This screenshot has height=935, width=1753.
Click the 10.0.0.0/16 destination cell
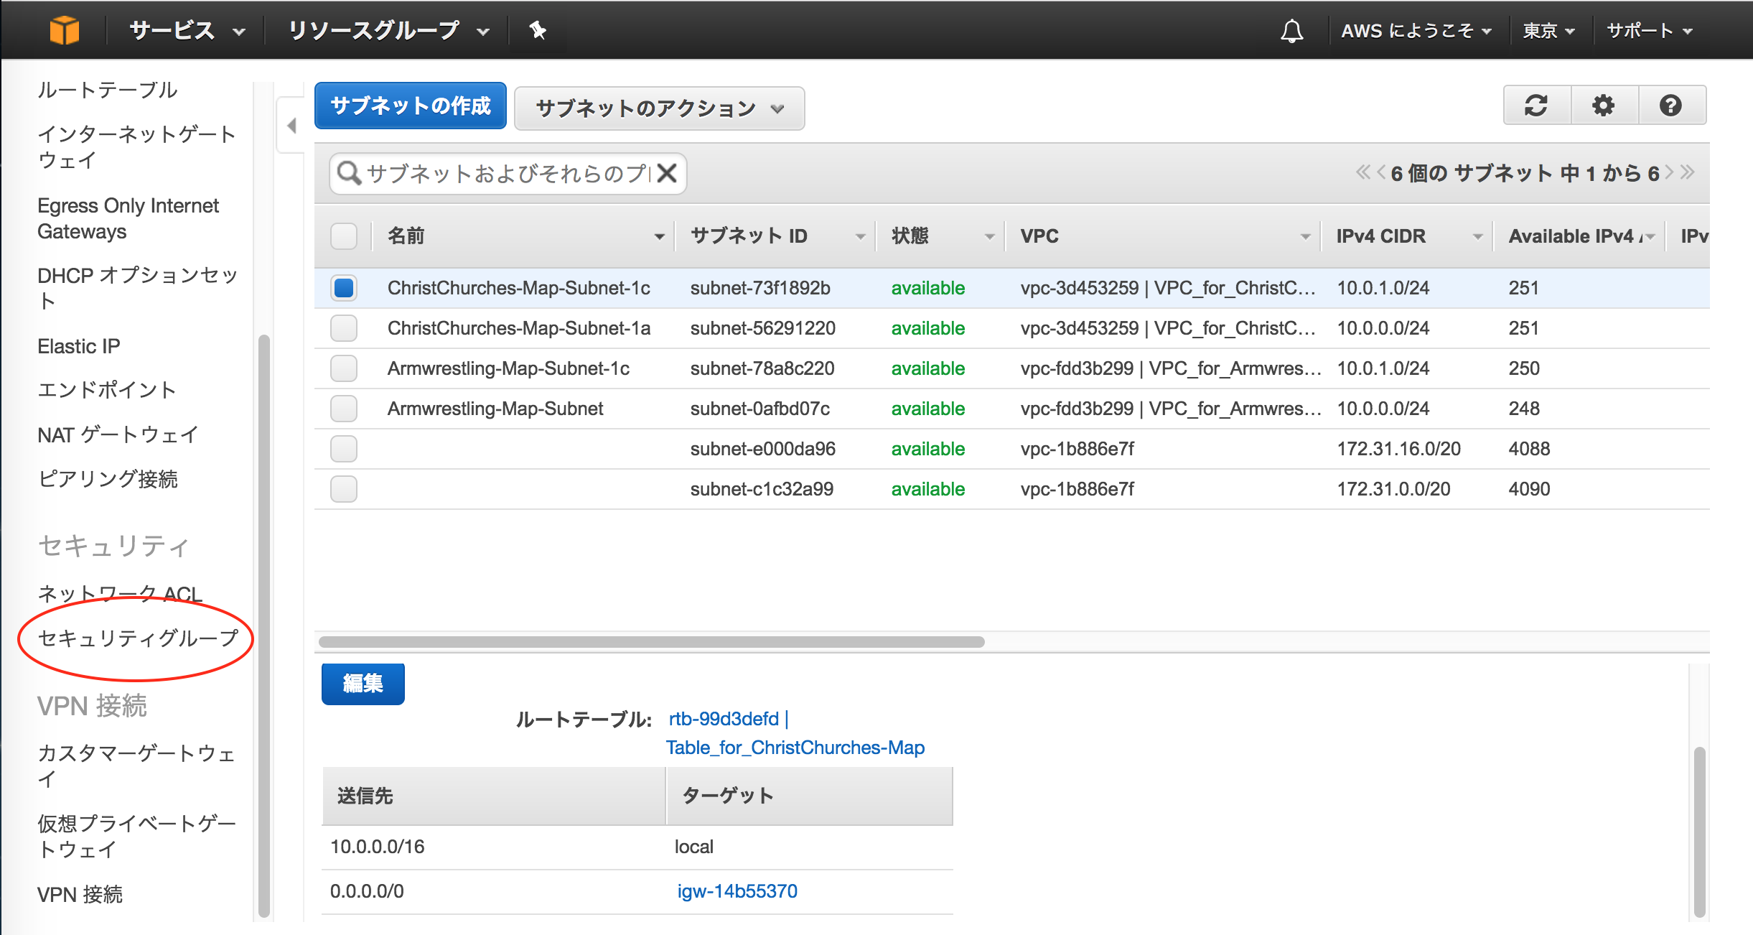click(378, 847)
